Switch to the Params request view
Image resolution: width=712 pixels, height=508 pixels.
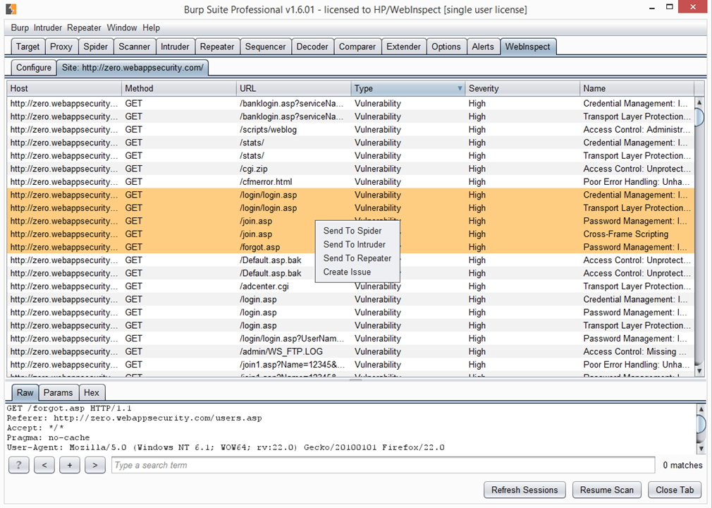(x=58, y=392)
